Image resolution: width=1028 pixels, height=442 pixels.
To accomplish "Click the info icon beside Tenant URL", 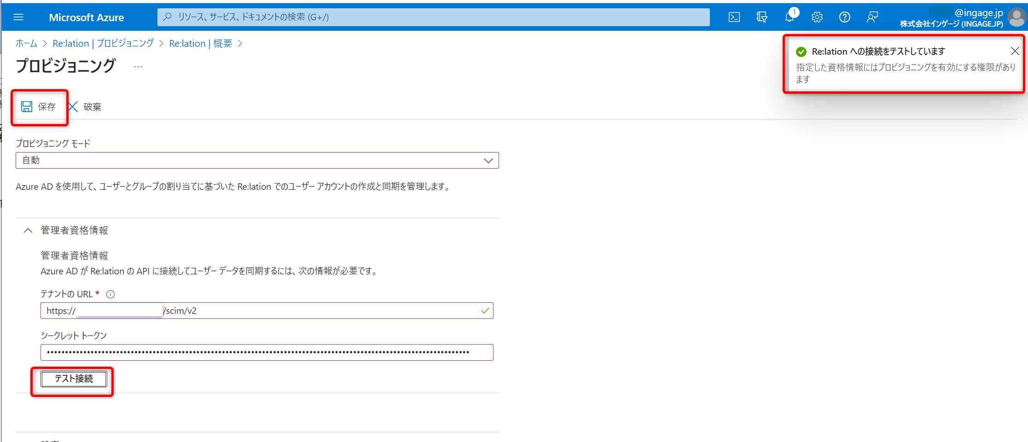I will [110, 295].
